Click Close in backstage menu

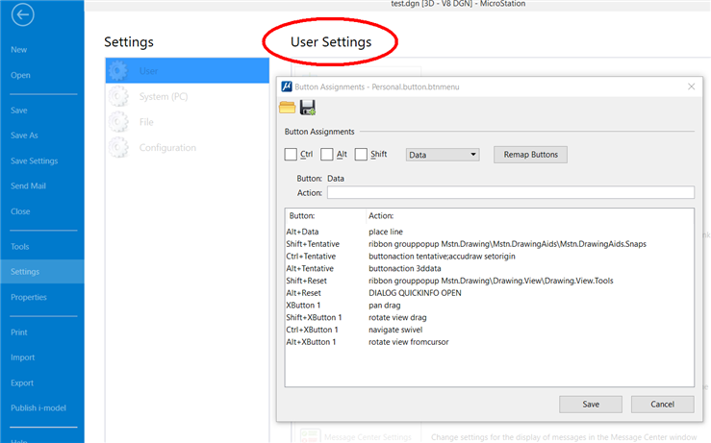click(20, 211)
